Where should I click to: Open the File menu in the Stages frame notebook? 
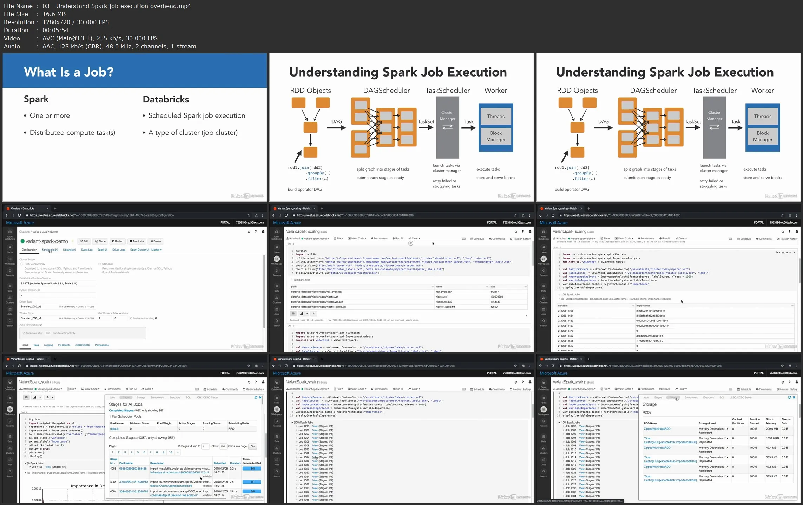click(x=72, y=389)
